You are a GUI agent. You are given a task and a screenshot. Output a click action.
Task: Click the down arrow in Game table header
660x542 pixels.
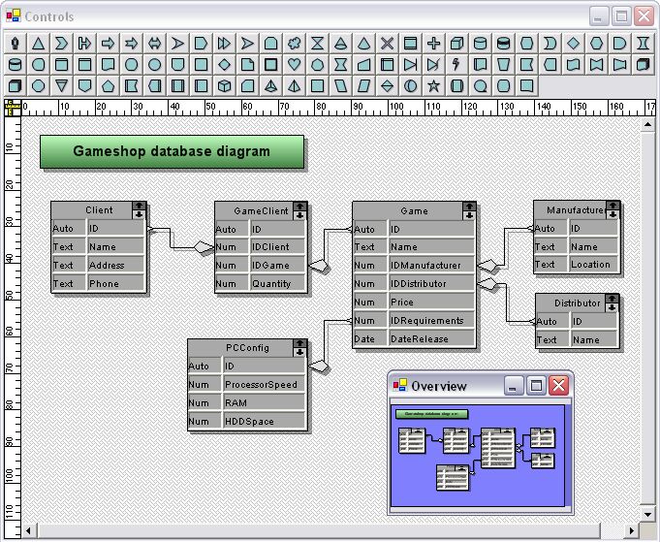(469, 215)
